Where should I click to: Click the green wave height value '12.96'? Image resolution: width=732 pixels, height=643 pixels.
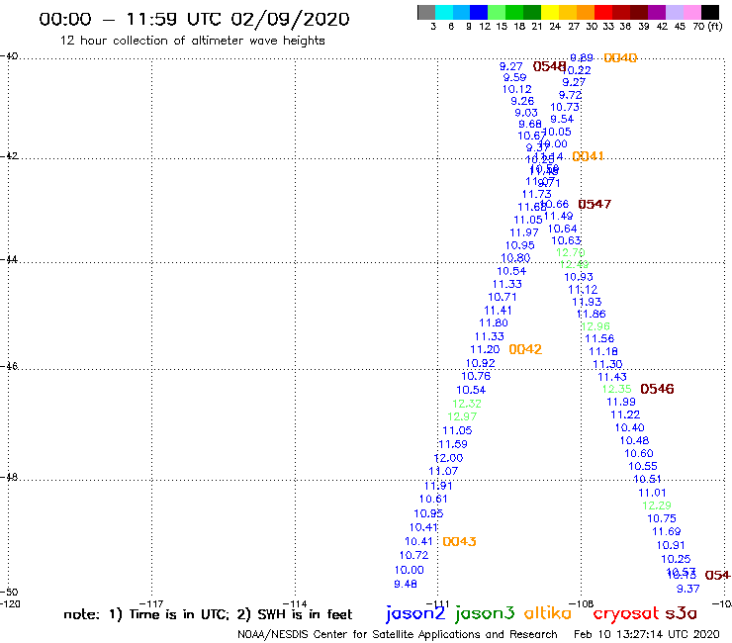coord(595,326)
